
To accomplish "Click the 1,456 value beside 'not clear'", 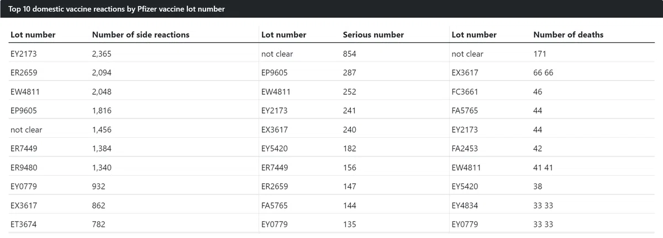I will (102, 130).
